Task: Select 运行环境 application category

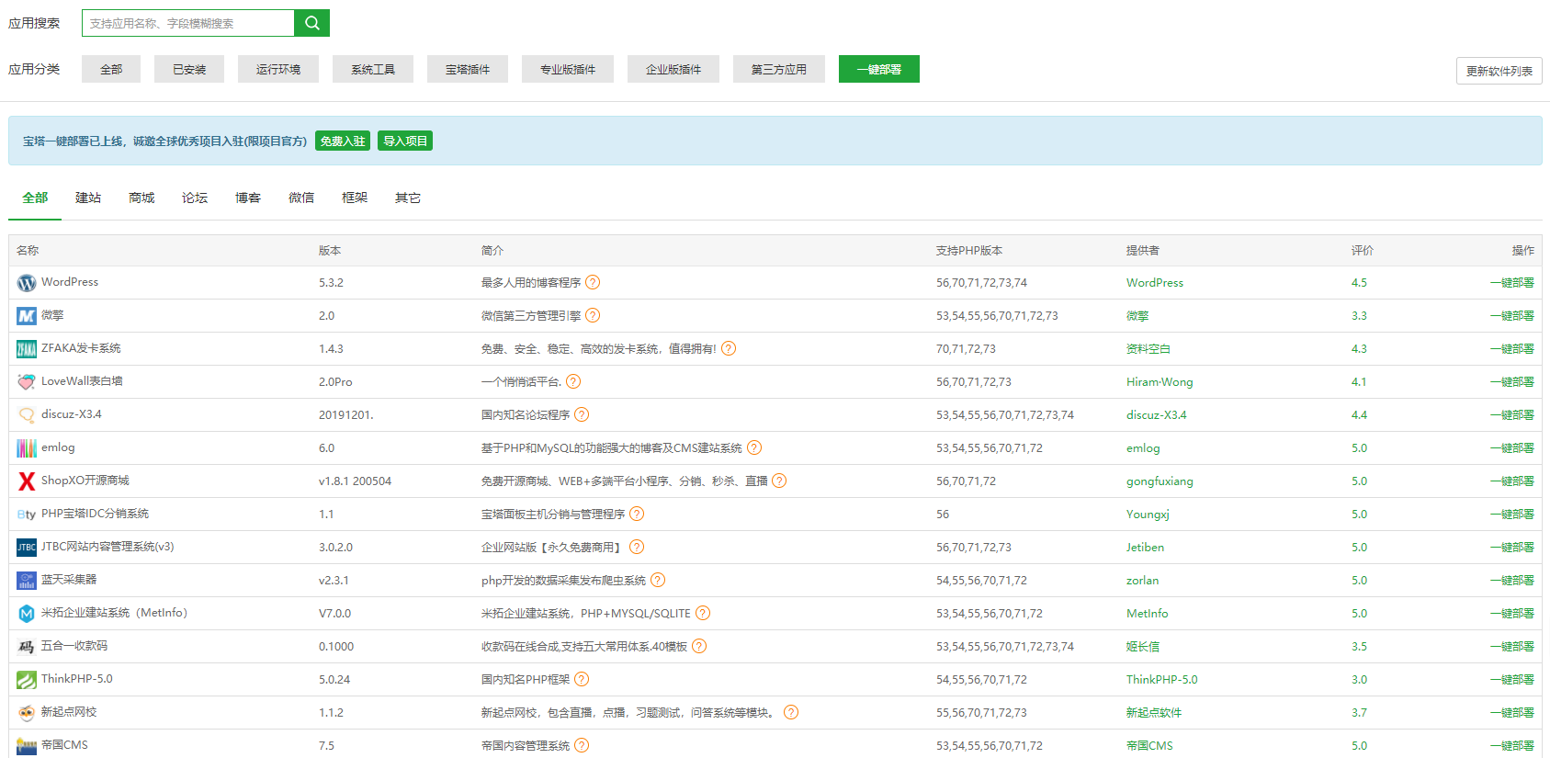Action: click(278, 70)
